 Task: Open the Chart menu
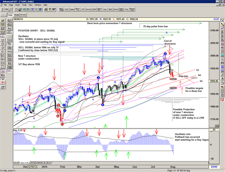17,5
